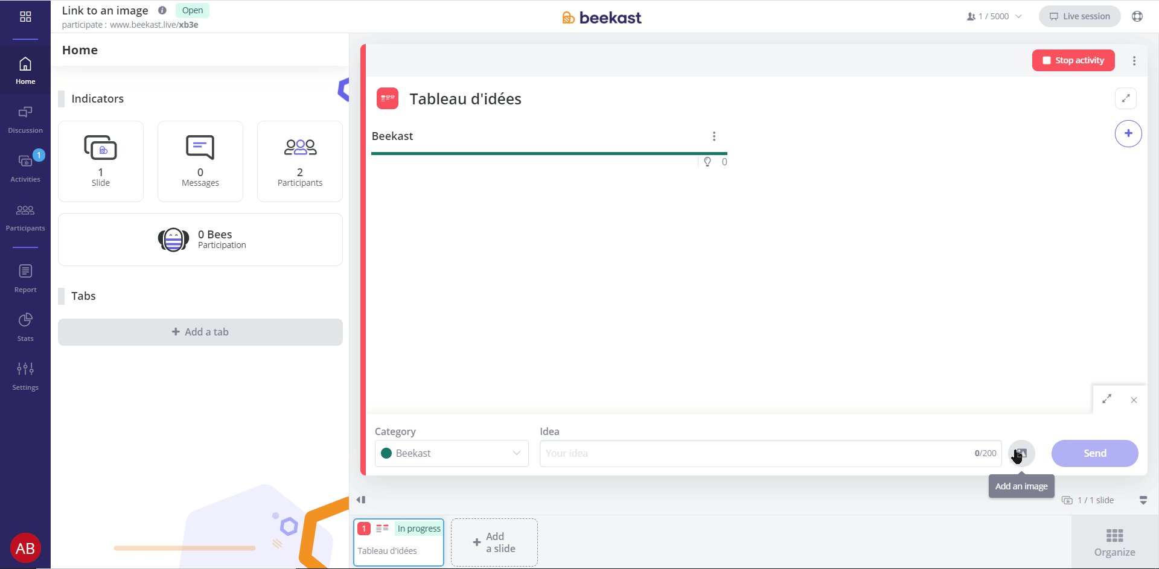Collapse the slide strip

pyautogui.click(x=1143, y=500)
